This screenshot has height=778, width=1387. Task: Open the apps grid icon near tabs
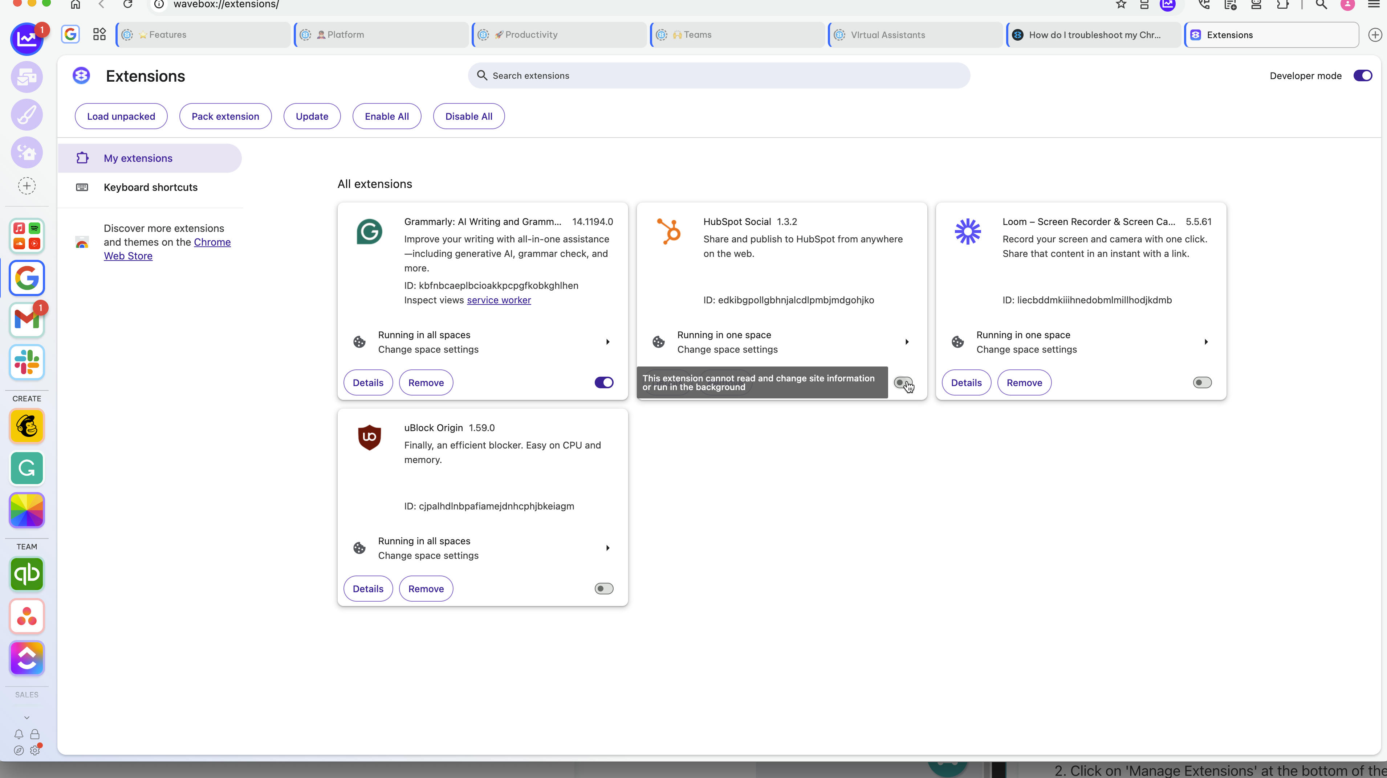click(x=99, y=34)
